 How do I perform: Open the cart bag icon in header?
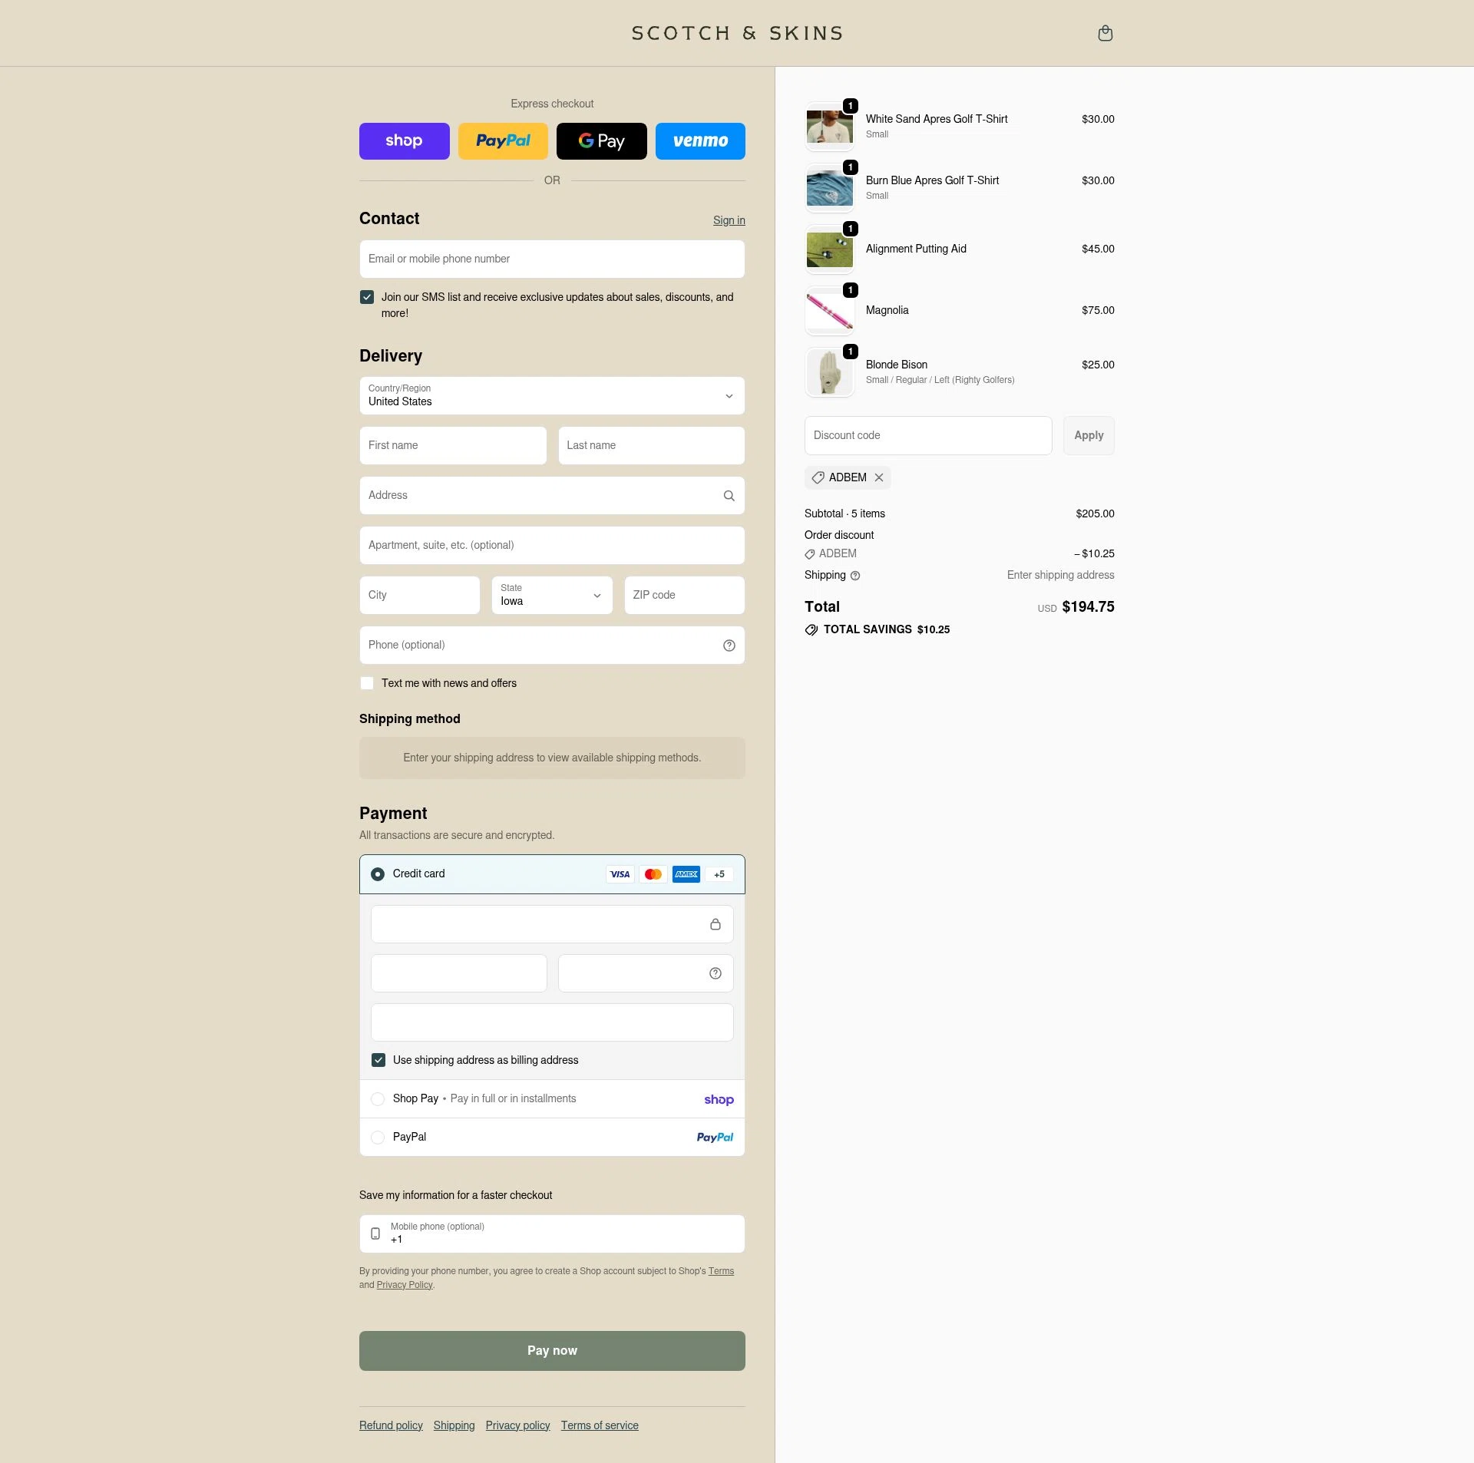[x=1105, y=33]
